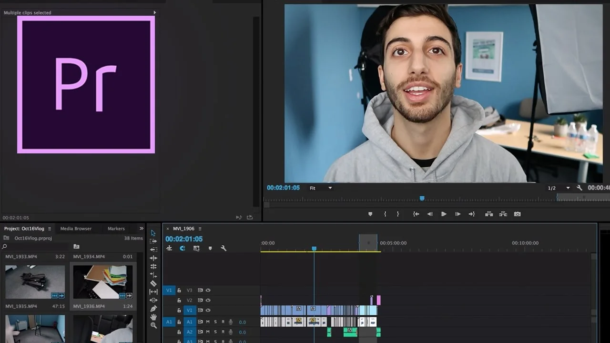610x343 pixels.
Task: Open the Fit zoom level dropdown
Action: (x=320, y=188)
